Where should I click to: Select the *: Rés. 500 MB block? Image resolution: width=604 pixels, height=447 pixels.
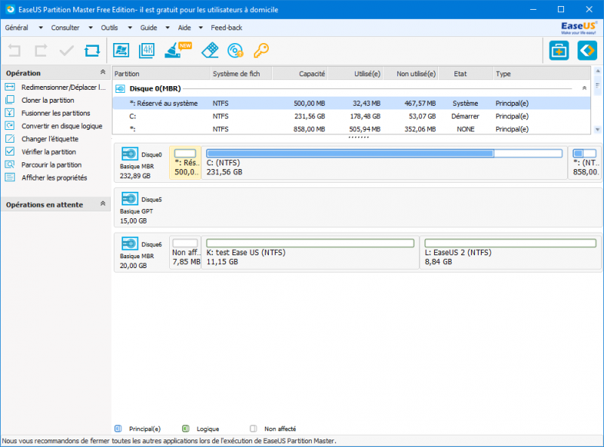pos(185,162)
